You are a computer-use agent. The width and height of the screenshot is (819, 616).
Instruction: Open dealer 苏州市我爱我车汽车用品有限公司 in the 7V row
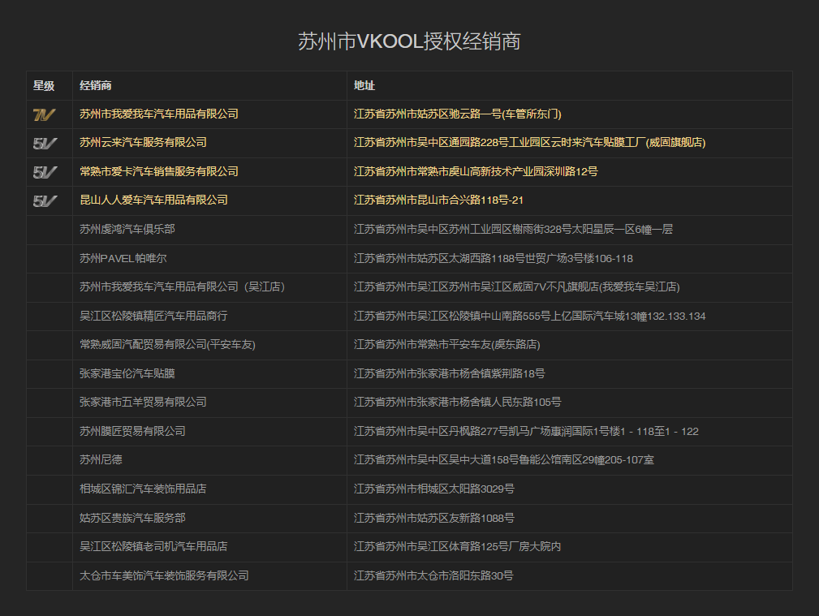(x=159, y=114)
